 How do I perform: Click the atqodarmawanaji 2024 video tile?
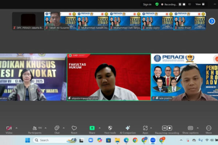pyautogui.click(x=109, y=77)
